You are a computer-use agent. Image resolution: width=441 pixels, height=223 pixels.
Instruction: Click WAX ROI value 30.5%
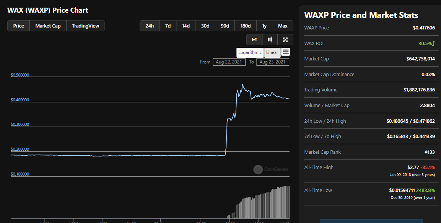(x=426, y=43)
